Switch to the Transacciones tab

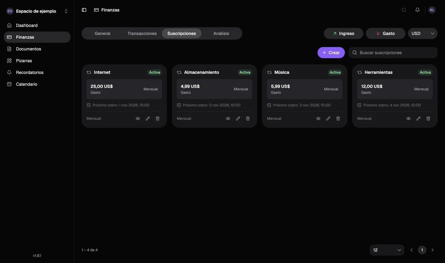tap(142, 33)
